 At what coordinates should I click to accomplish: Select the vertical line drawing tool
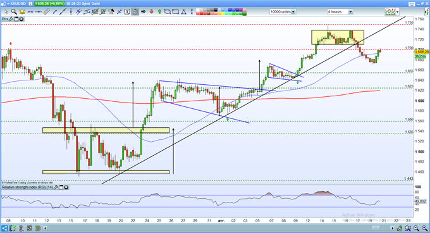click(71, 11)
